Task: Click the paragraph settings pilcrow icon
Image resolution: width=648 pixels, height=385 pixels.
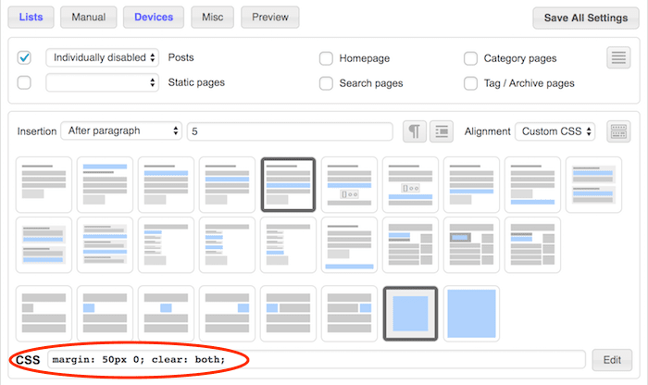Action: point(415,131)
